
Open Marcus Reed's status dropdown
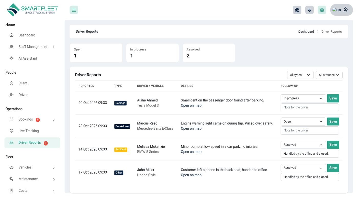[x=303, y=122]
